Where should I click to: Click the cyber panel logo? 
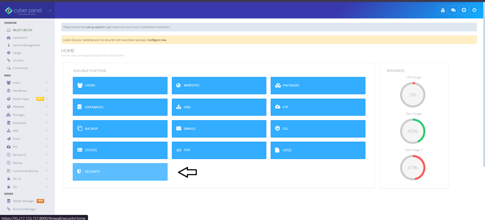pyautogui.click(x=23, y=11)
